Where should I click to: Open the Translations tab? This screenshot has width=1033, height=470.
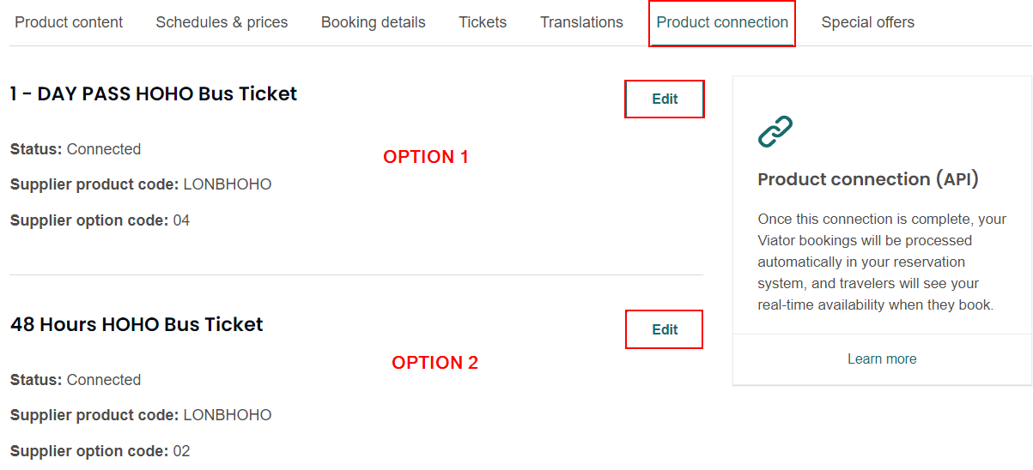tap(581, 22)
